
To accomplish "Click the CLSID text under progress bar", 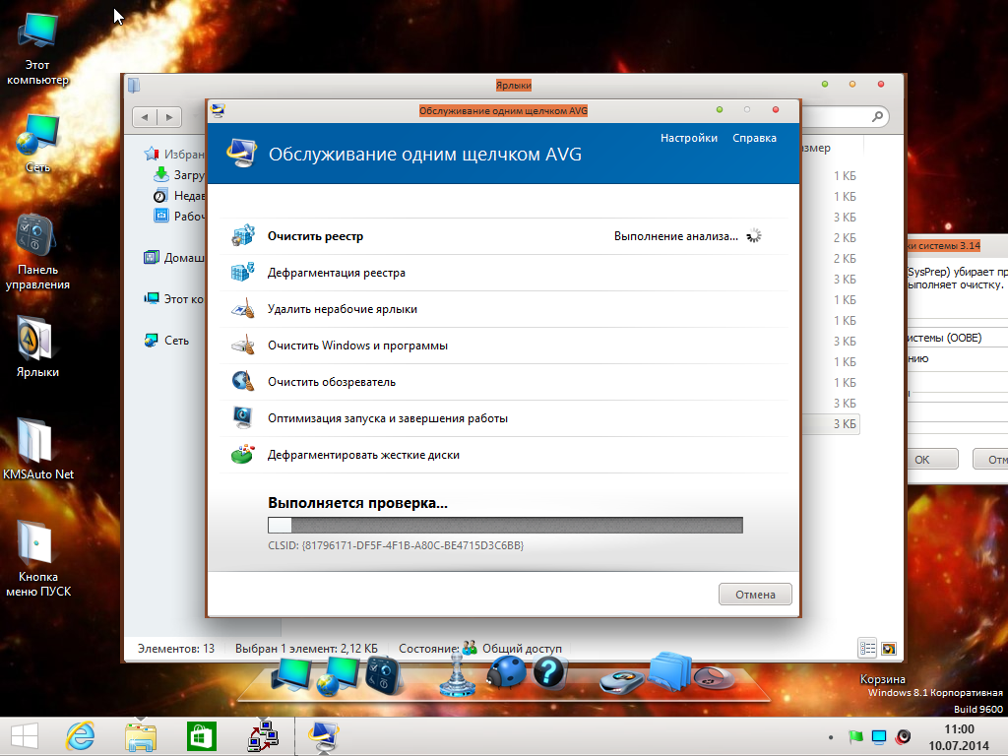I will tap(396, 545).
